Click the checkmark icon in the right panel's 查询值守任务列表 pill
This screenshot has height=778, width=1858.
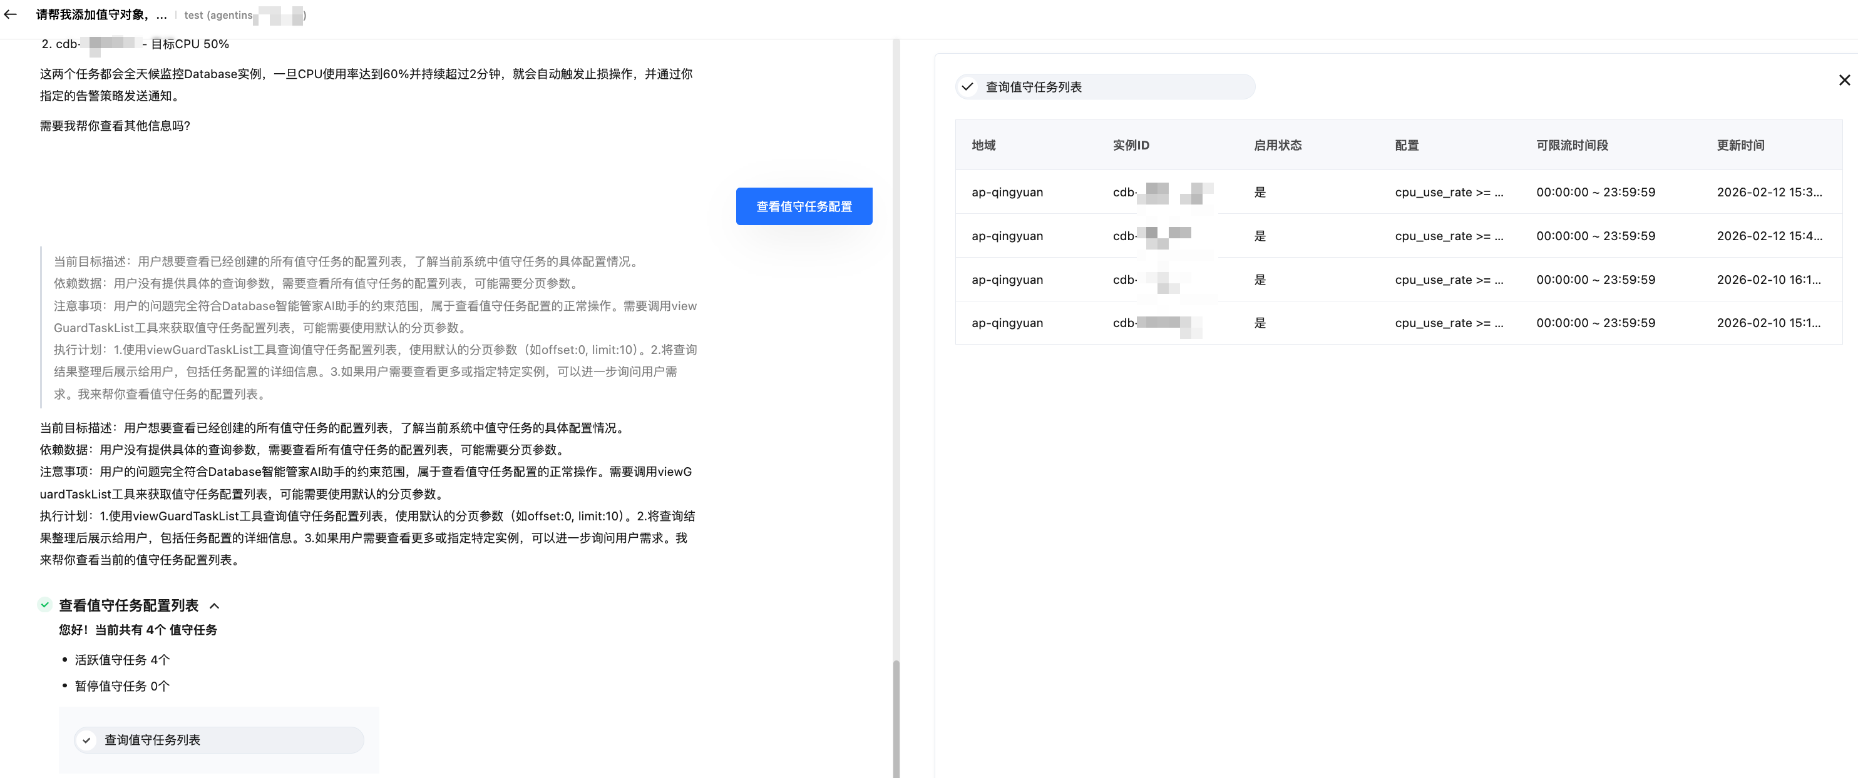[967, 87]
